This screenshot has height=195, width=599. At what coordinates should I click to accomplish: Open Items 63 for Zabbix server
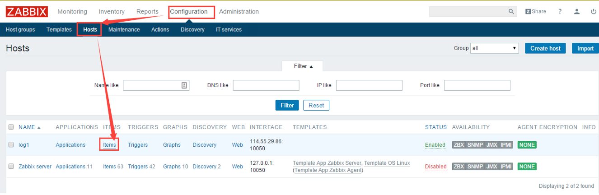113,167
